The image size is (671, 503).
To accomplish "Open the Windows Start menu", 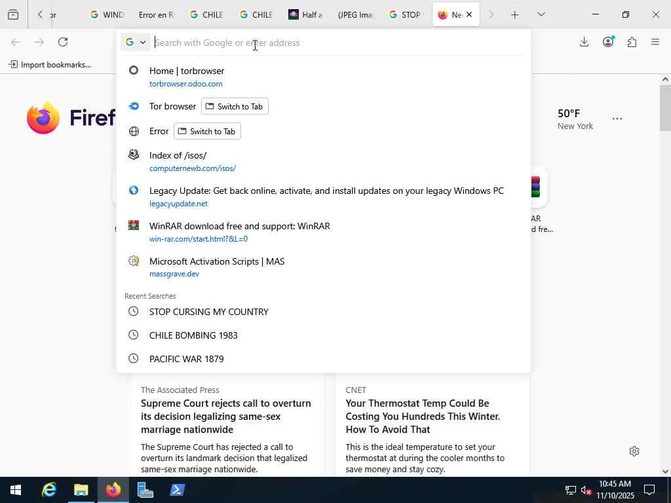I will (x=16, y=490).
